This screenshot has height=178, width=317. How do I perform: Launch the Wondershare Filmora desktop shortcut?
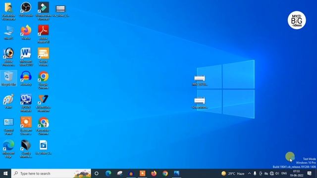point(43,11)
